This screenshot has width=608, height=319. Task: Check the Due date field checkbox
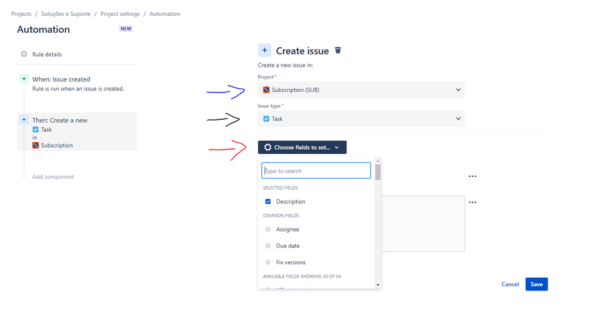(268, 245)
